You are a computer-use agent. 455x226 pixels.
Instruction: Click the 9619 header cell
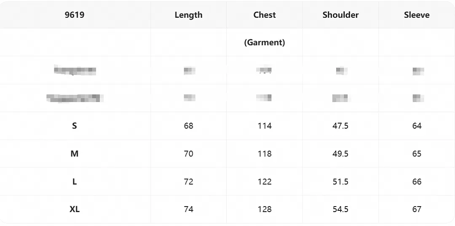pyautogui.click(x=75, y=15)
